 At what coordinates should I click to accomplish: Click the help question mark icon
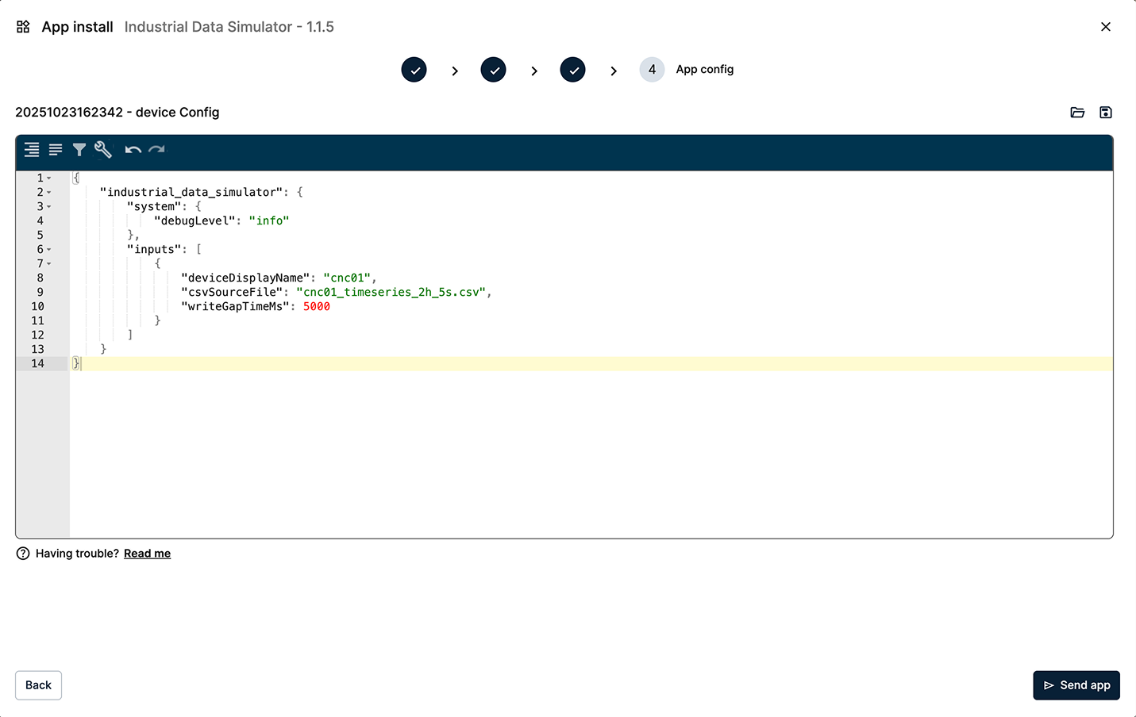pos(23,554)
